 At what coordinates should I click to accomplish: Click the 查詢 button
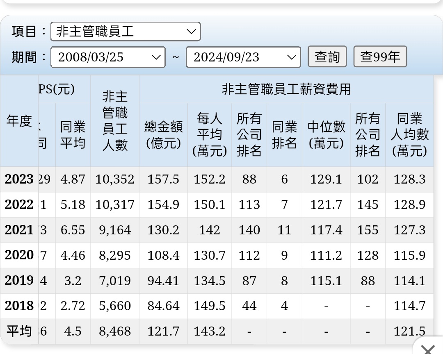click(327, 57)
